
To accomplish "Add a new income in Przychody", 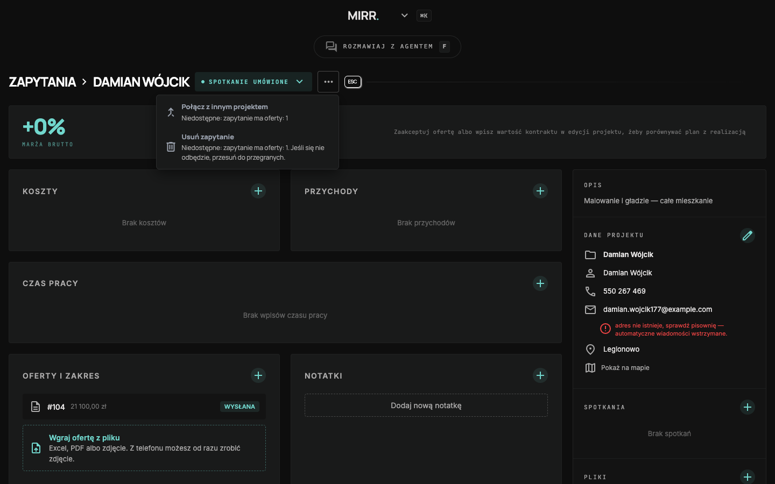I will click(x=540, y=191).
